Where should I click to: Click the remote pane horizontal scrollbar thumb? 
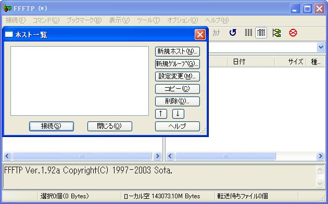click(x=225, y=156)
